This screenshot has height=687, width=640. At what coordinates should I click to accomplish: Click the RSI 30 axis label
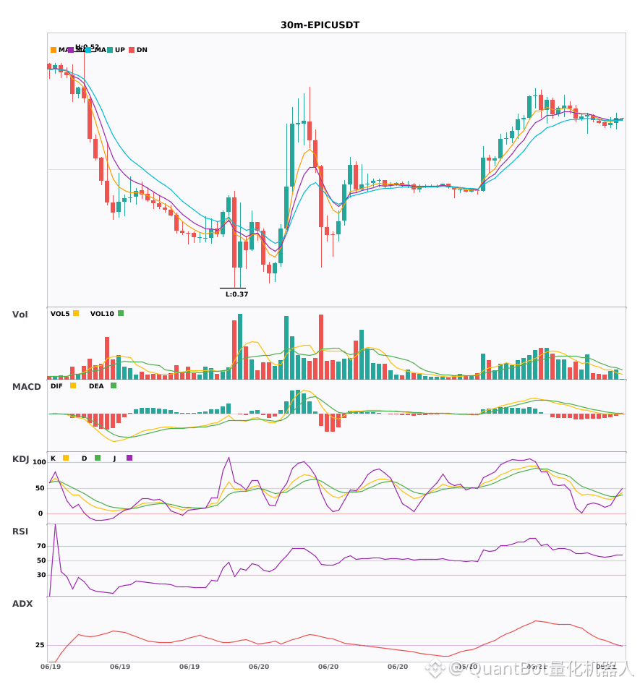41,575
